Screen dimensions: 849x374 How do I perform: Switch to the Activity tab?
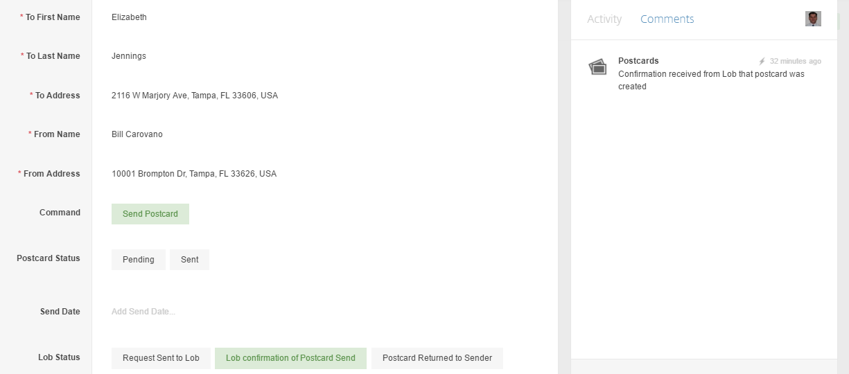click(604, 19)
